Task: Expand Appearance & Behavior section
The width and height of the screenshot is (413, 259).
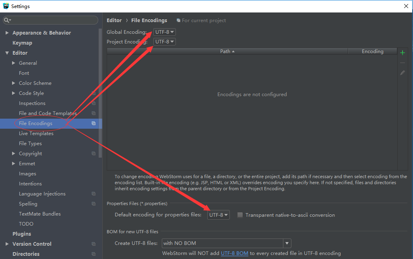Action: click(x=7, y=33)
